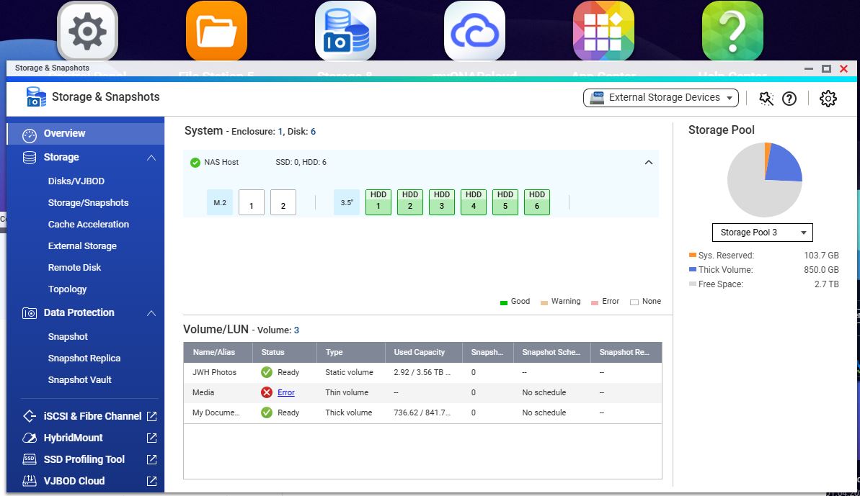Click the Error link for Media volume

[x=285, y=392]
